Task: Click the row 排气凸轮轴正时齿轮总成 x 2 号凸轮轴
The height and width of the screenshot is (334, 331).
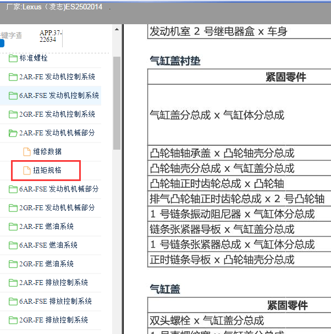Action: click(239, 199)
